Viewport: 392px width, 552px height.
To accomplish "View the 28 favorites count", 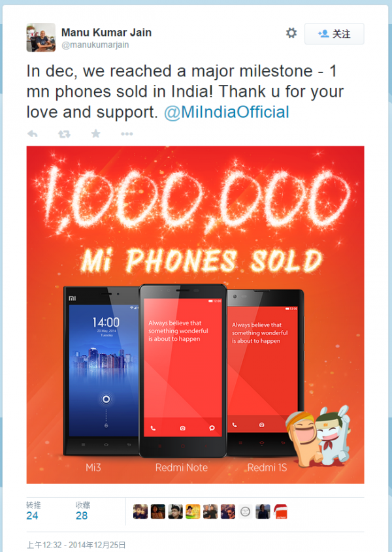I will [82, 515].
